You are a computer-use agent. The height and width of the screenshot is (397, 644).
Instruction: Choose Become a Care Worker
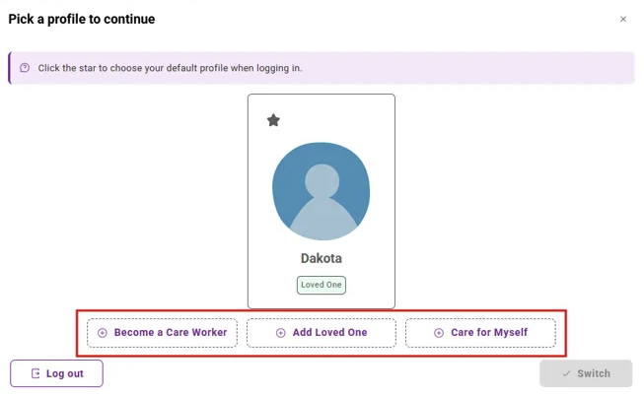[x=162, y=333]
